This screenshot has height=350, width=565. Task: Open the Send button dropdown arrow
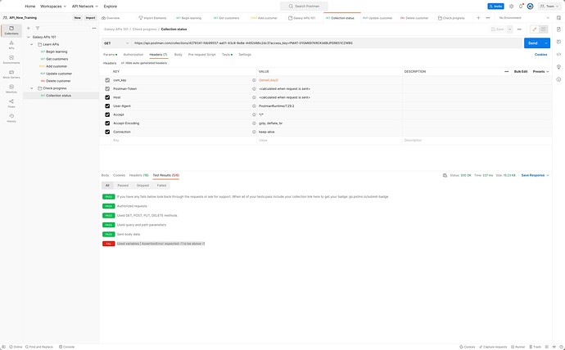pyautogui.click(x=546, y=43)
